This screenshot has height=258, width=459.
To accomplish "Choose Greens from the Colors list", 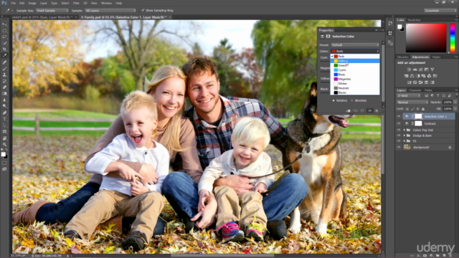I will [355, 65].
